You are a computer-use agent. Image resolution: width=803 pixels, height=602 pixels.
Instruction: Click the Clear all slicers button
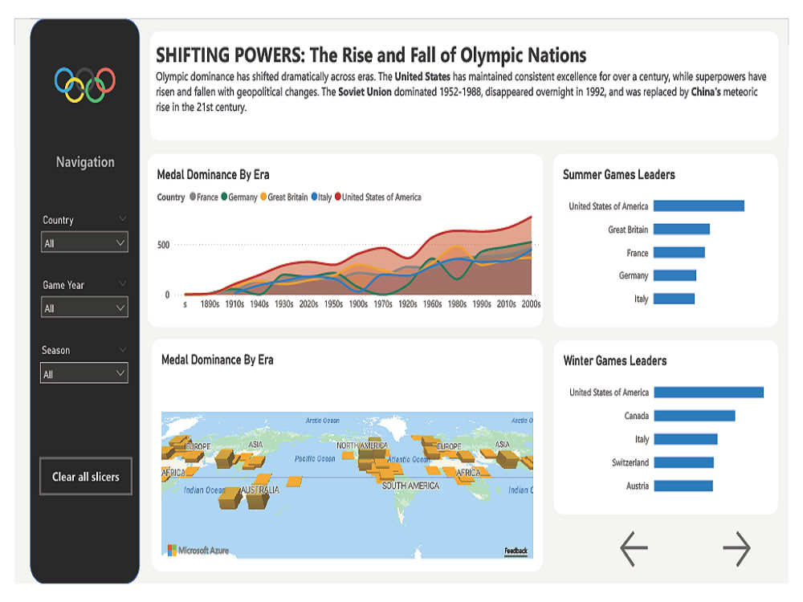(86, 476)
